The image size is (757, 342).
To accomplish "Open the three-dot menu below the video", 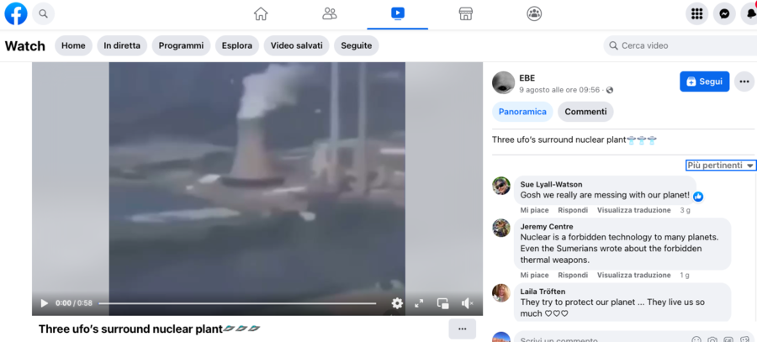I will [462, 329].
